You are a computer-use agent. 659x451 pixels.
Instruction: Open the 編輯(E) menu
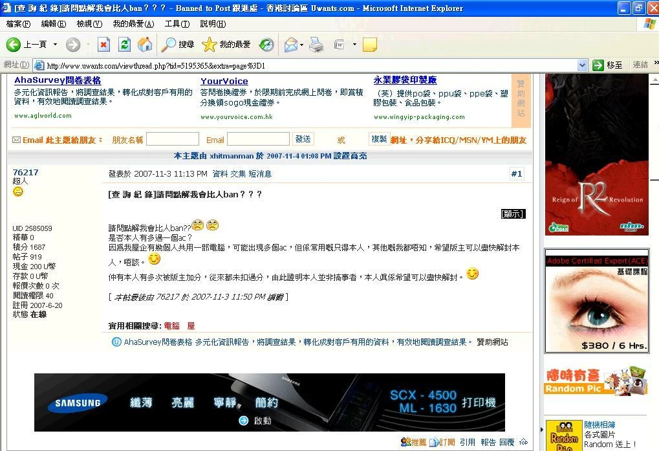pyautogui.click(x=54, y=23)
